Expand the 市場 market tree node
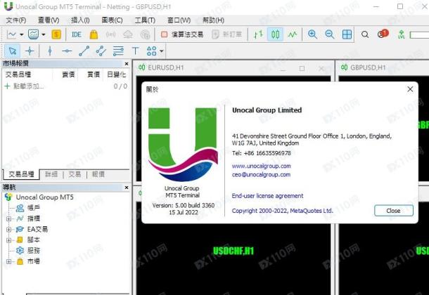This screenshot has height=295, width=429. coord(8,261)
